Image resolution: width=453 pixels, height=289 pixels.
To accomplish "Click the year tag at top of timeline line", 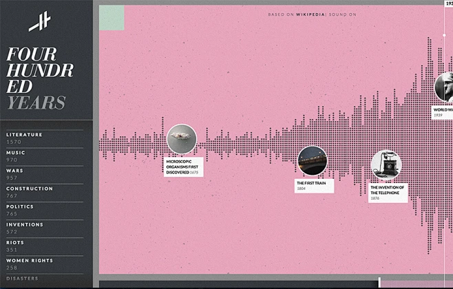I will point(449,3).
